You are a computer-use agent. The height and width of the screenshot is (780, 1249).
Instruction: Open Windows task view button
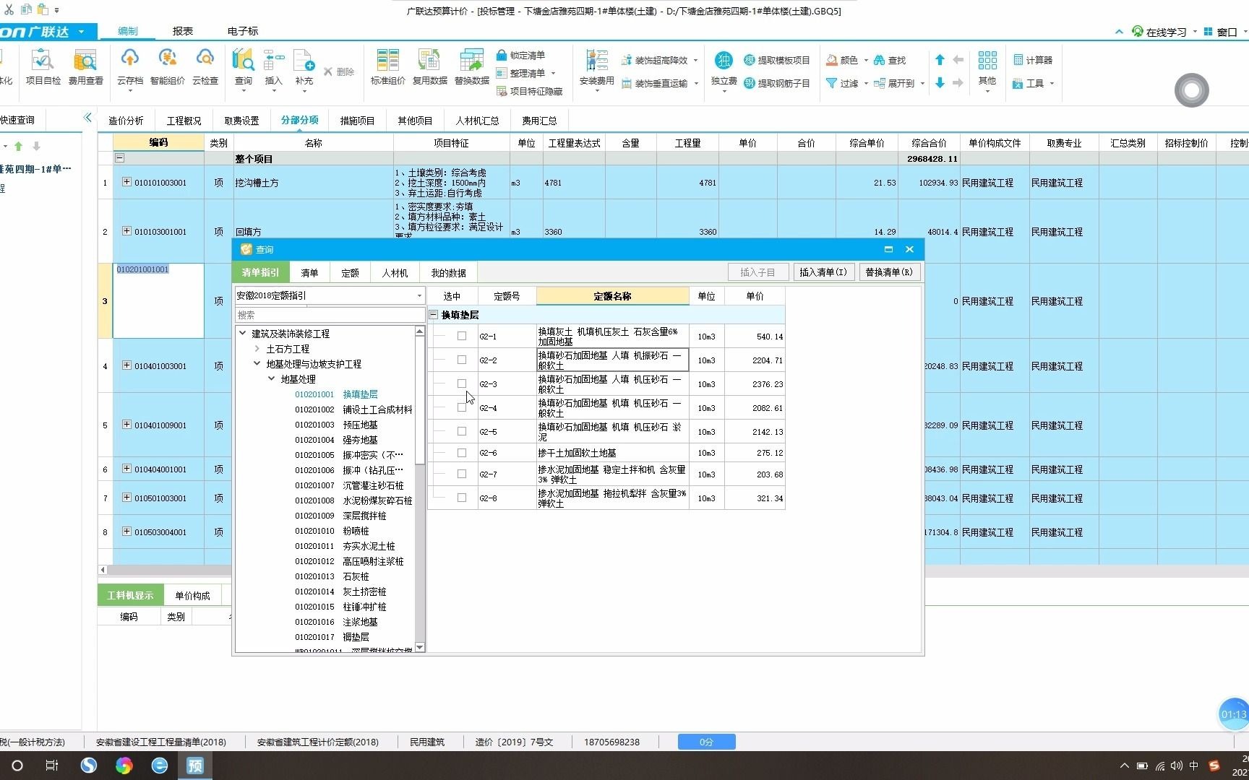(52, 766)
